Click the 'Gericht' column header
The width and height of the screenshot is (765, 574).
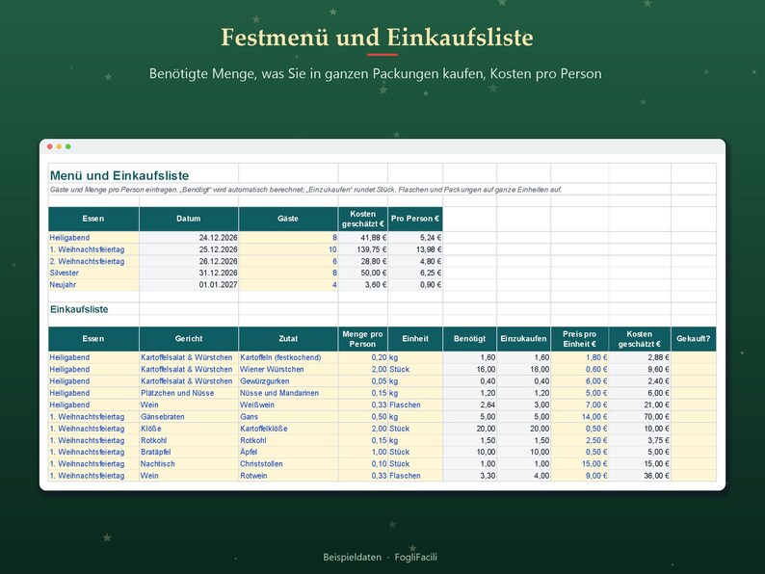[x=189, y=339]
